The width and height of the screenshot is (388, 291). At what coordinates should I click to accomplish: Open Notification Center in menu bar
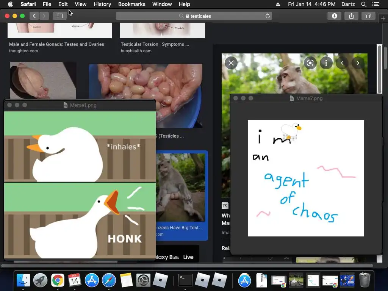pyautogui.click(x=375, y=4)
